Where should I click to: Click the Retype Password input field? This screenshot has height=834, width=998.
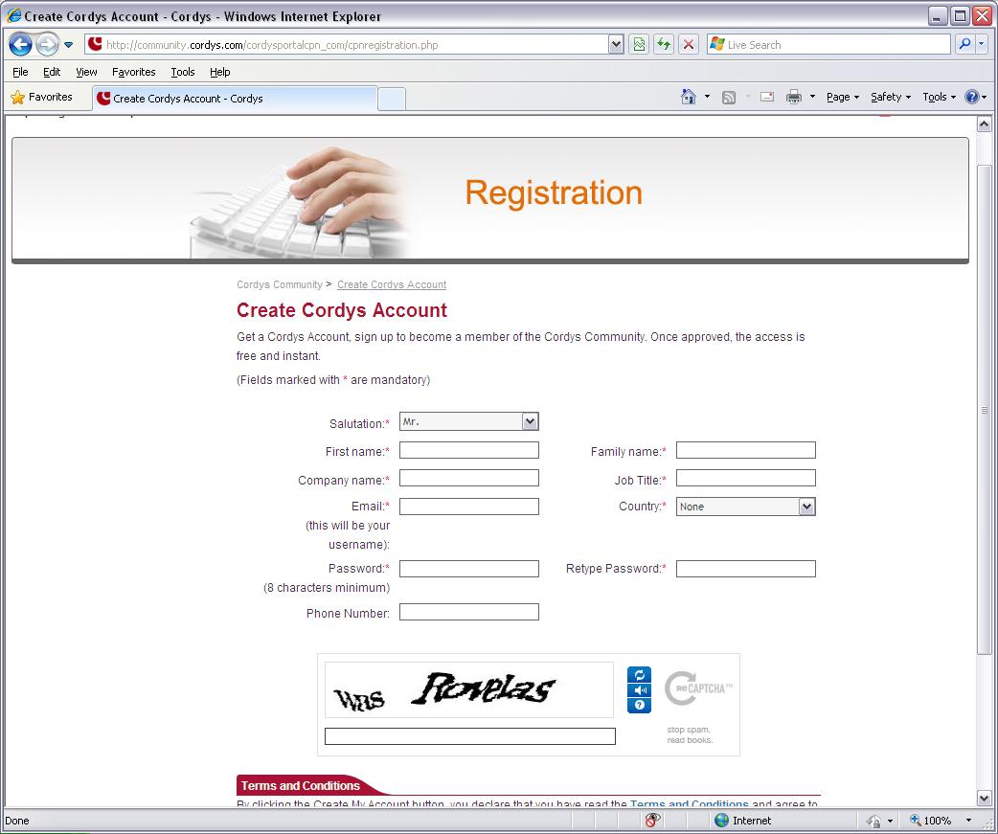click(746, 569)
